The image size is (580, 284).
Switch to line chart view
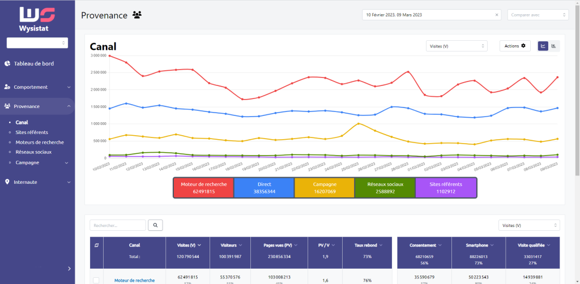point(543,46)
